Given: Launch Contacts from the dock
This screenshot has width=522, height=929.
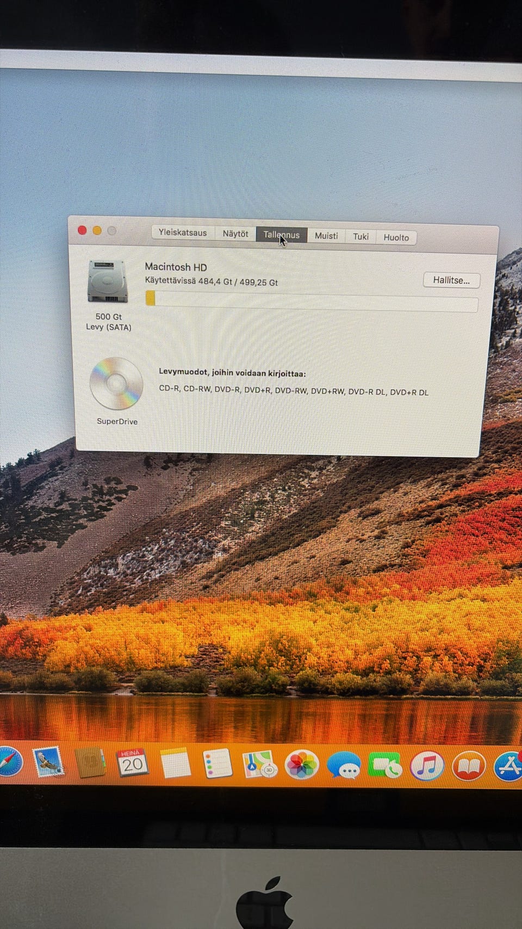Looking at the screenshot, I should click(90, 762).
